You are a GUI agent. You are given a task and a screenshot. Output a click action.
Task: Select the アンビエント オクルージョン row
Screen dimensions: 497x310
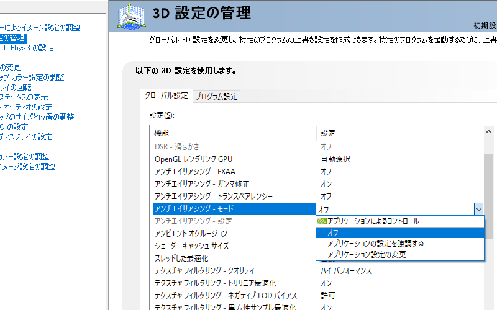point(234,234)
